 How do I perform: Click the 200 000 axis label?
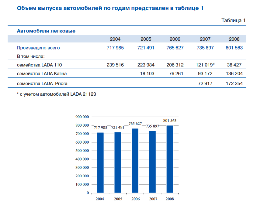point(82,176)
